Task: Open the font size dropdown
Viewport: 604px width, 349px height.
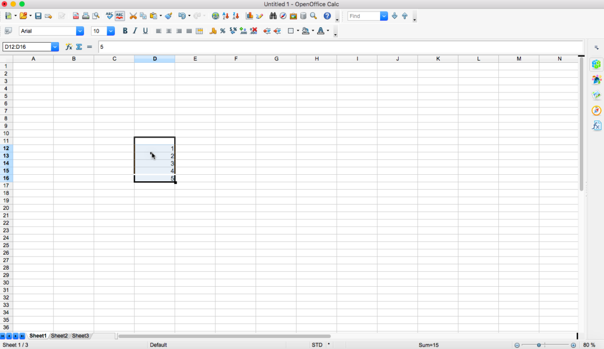Action: (x=110, y=31)
